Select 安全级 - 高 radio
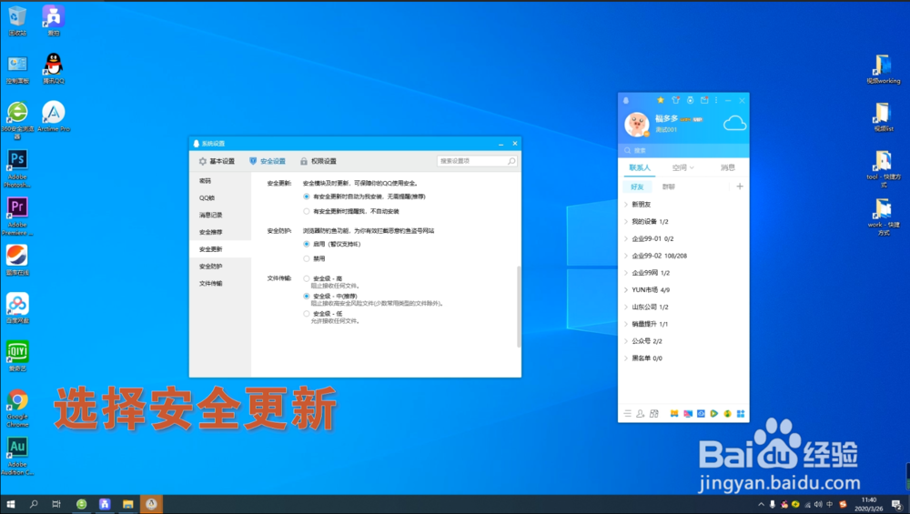Image resolution: width=910 pixels, height=514 pixels. (x=307, y=278)
